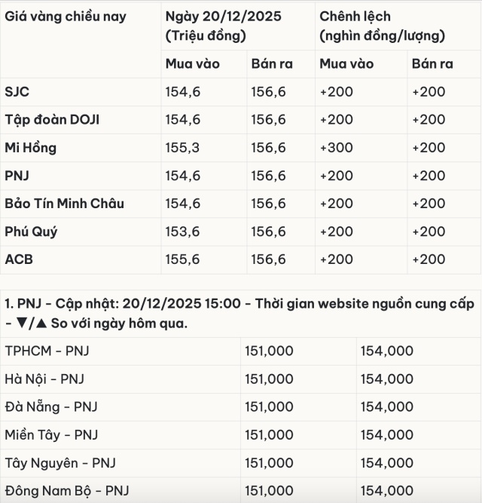Select the Bảo Tín Minh Châu row label
Screen dimensions: 482x503
(65, 204)
